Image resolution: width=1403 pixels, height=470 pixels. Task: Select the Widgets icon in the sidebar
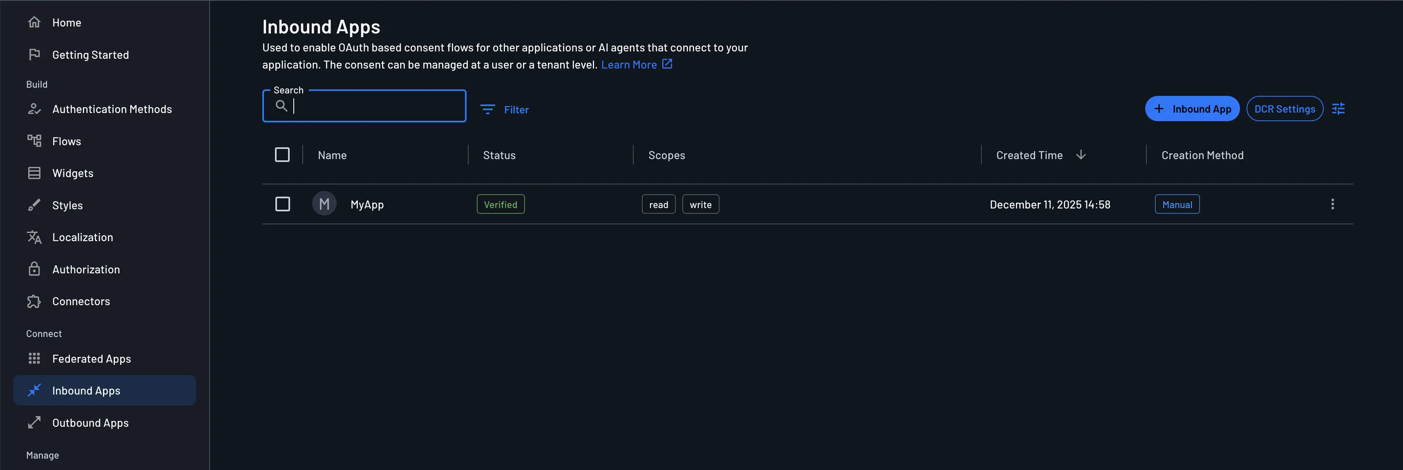coord(34,173)
